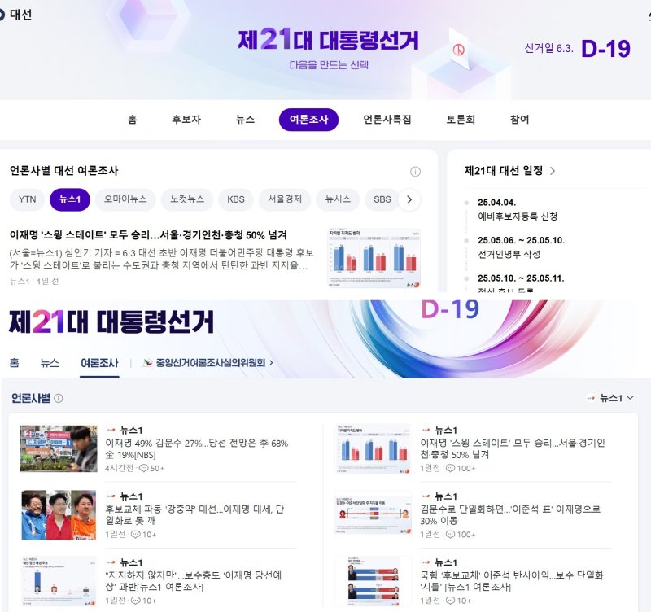The image size is (651, 612).
Task: Open comments bubble showing 50+ on first article
Action: pos(146,468)
